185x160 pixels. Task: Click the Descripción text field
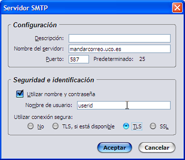120,38
